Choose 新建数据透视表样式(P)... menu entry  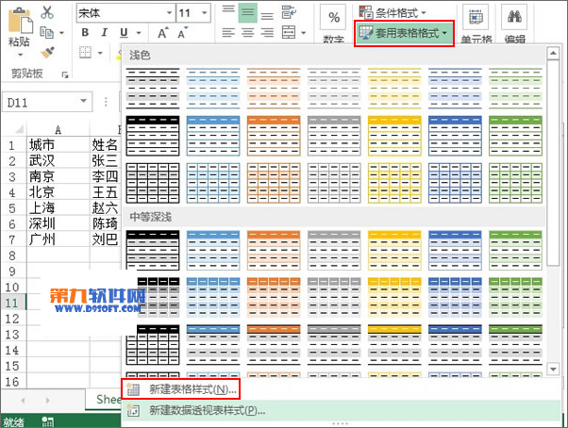341,411
